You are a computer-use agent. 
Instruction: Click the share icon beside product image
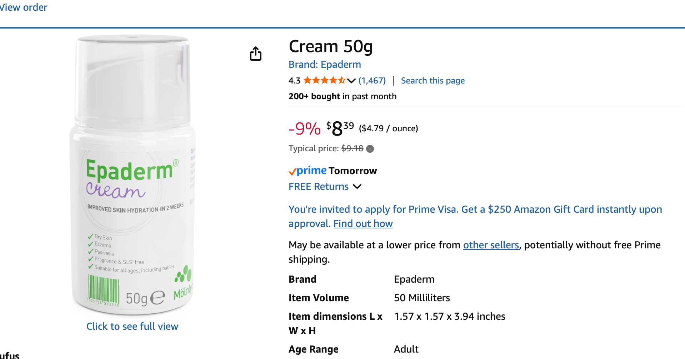point(255,54)
